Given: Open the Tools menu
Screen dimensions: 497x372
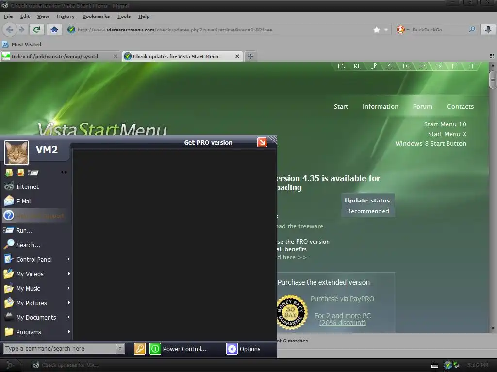Looking at the screenshot, I should click(124, 16).
